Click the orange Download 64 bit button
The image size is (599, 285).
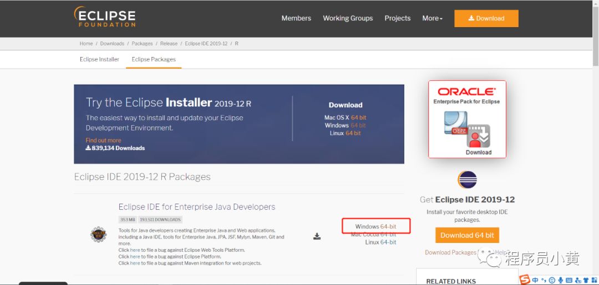[467, 235]
